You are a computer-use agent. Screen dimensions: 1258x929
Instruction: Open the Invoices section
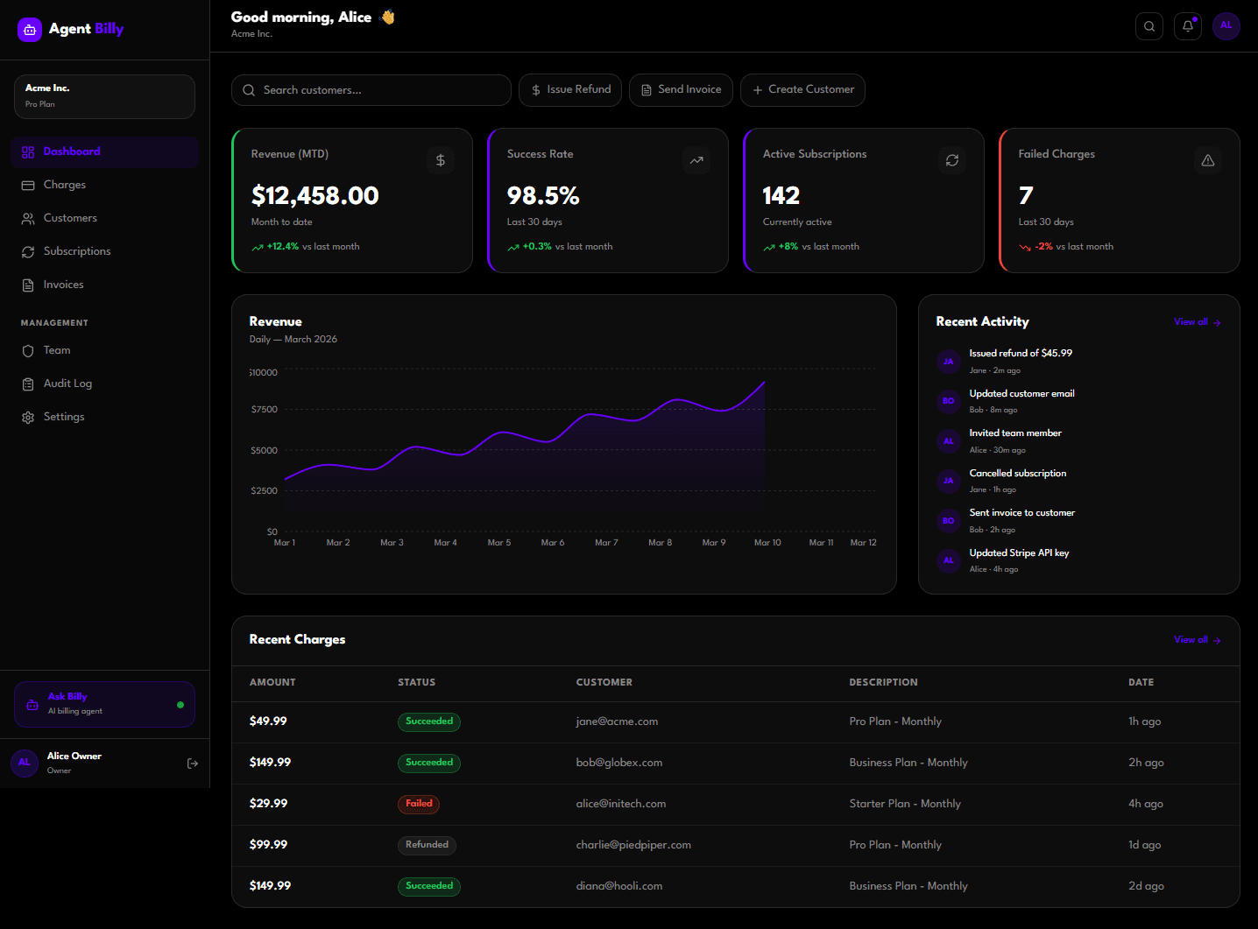[x=62, y=284]
